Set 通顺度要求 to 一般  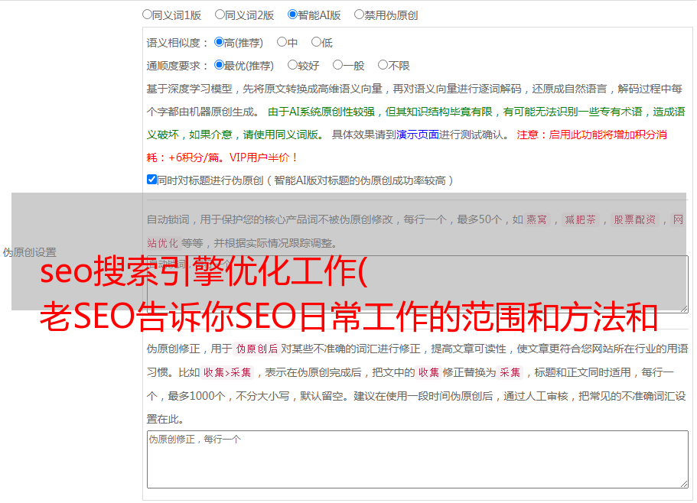(338, 65)
